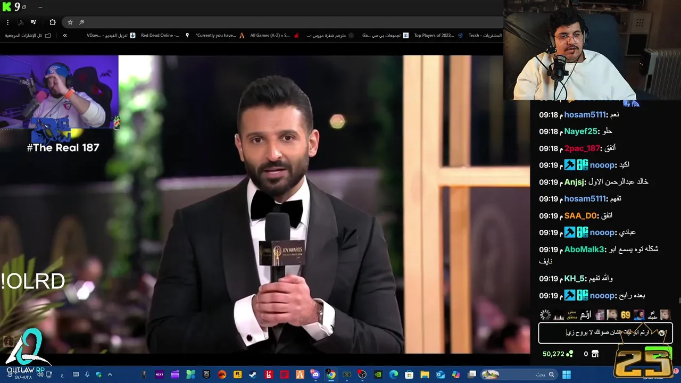Click username KH_5 in chat
This screenshot has width=681, height=383.
574,278
